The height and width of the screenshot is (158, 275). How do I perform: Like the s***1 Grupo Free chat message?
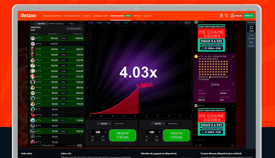[233, 57]
